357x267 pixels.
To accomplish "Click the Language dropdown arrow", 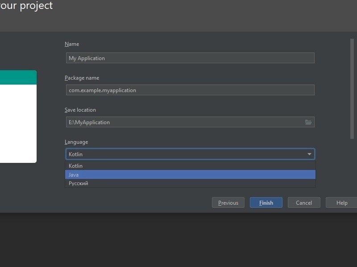I will coord(309,154).
